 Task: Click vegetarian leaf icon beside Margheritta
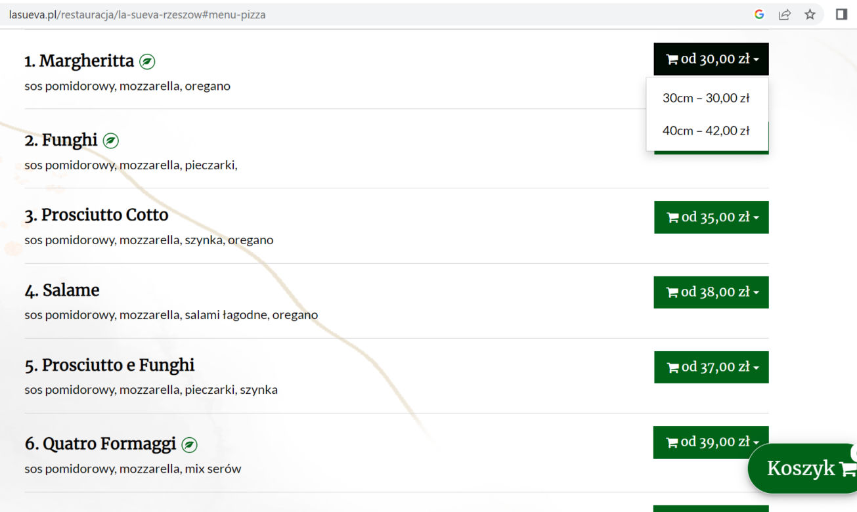(147, 62)
